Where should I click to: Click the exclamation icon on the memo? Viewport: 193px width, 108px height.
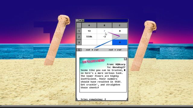[125, 59]
